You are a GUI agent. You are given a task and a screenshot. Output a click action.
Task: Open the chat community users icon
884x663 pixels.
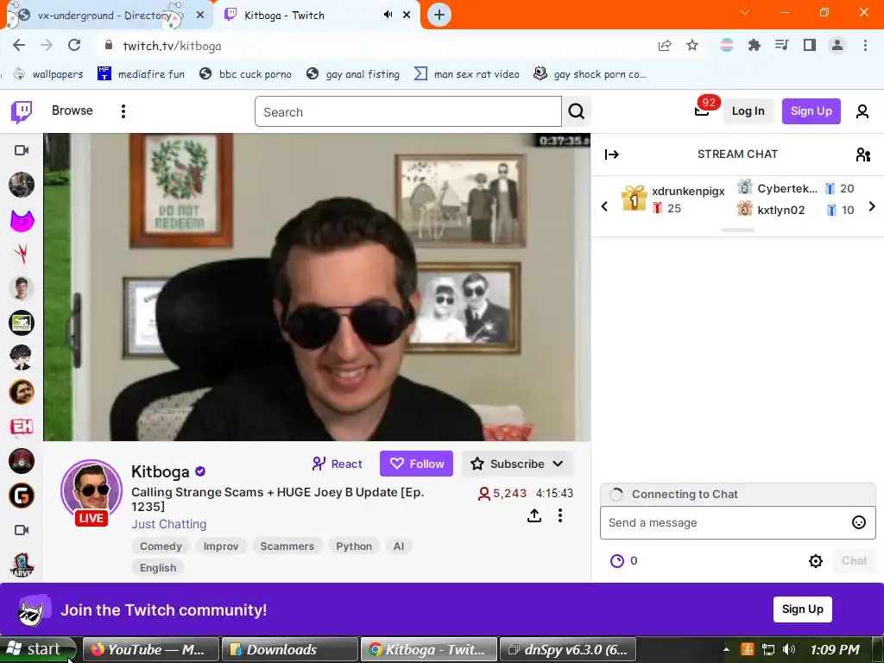click(863, 155)
